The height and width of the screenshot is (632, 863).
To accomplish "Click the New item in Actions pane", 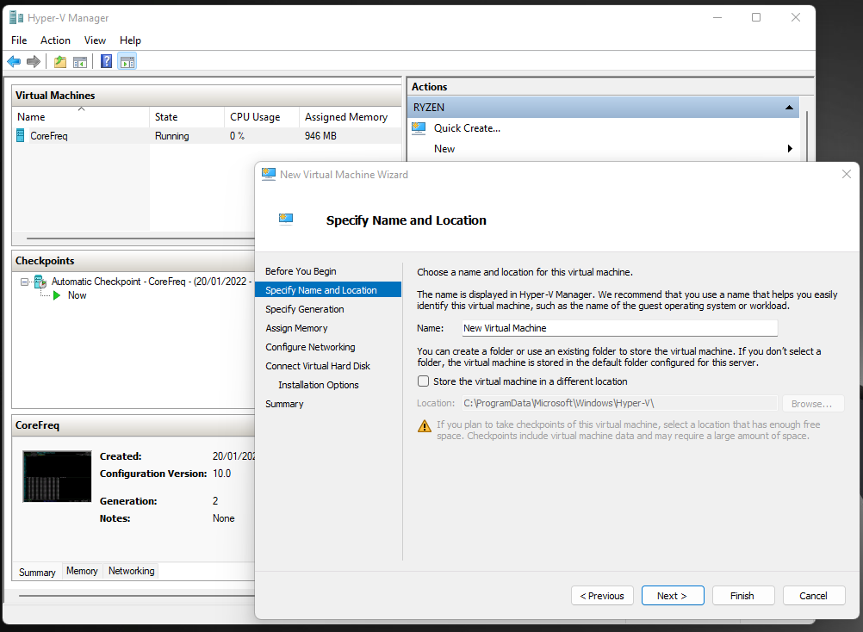I will [444, 148].
